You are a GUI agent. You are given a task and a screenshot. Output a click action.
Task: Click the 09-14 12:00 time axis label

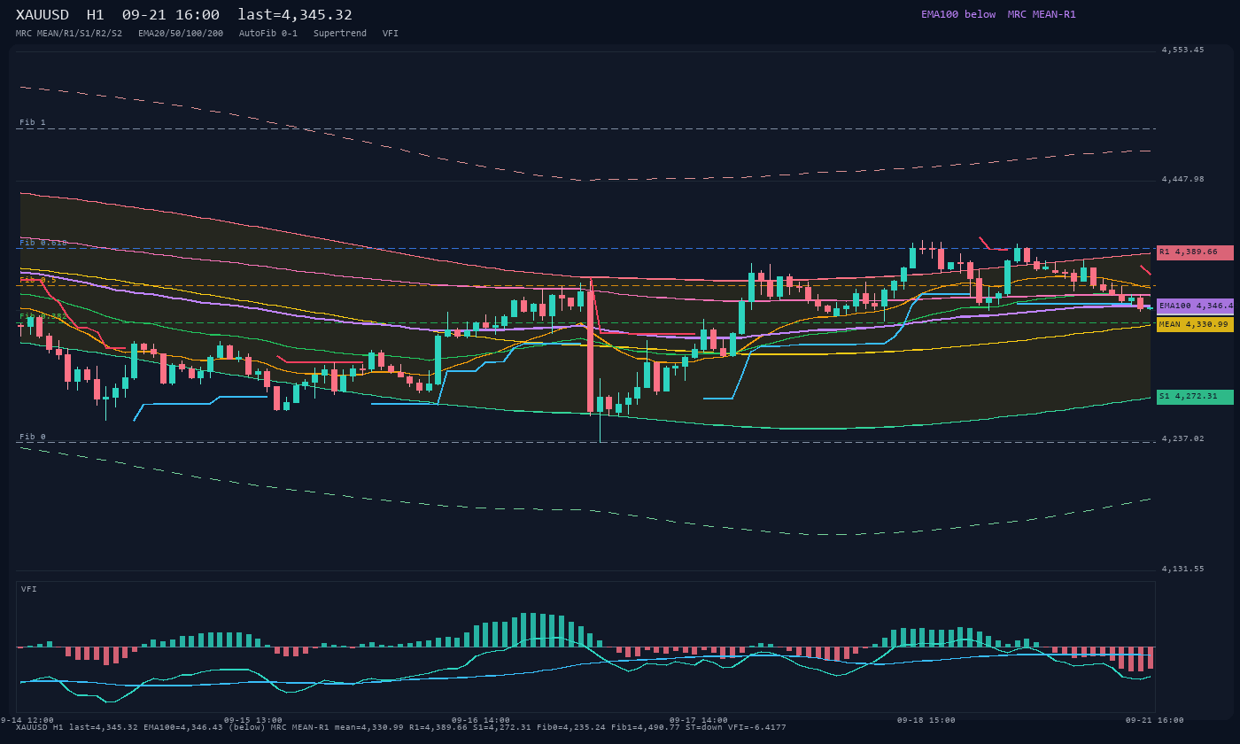[x=27, y=720]
